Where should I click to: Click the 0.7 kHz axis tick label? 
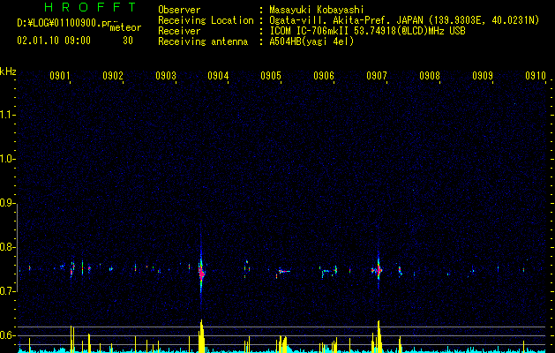(7, 291)
